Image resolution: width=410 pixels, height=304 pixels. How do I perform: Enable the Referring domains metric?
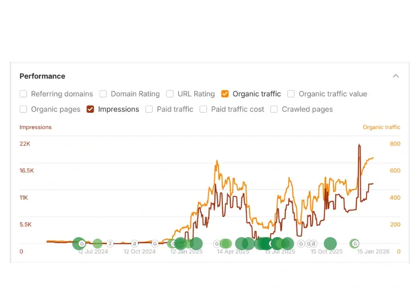(x=23, y=94)
